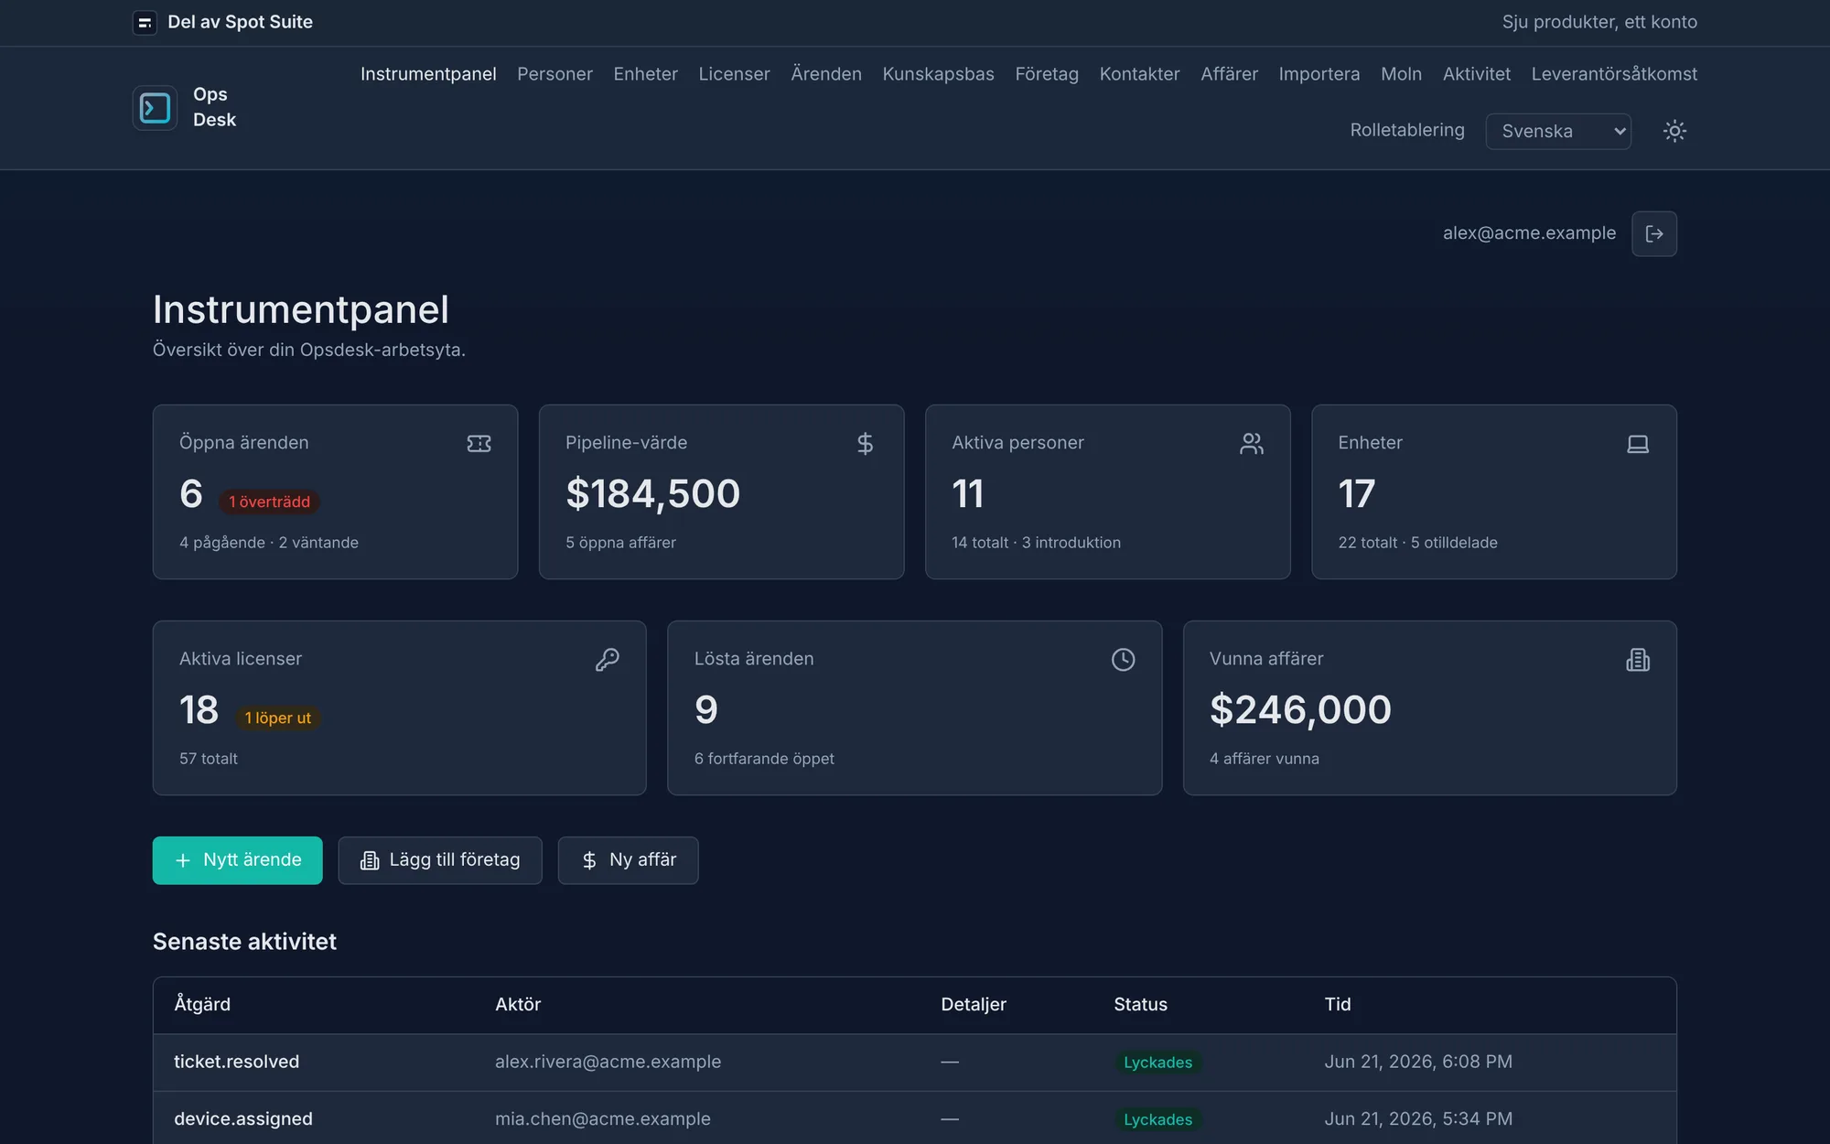Click Aktiva licenser count 18
Viewport: 1830px width, 1144px height.
tap(199, 710)
